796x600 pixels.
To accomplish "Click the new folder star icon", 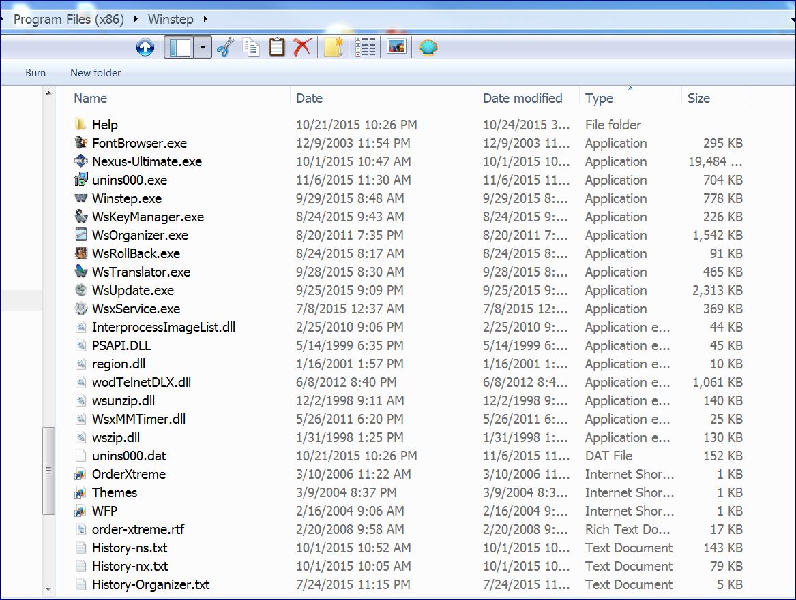I will click(334, 48).
